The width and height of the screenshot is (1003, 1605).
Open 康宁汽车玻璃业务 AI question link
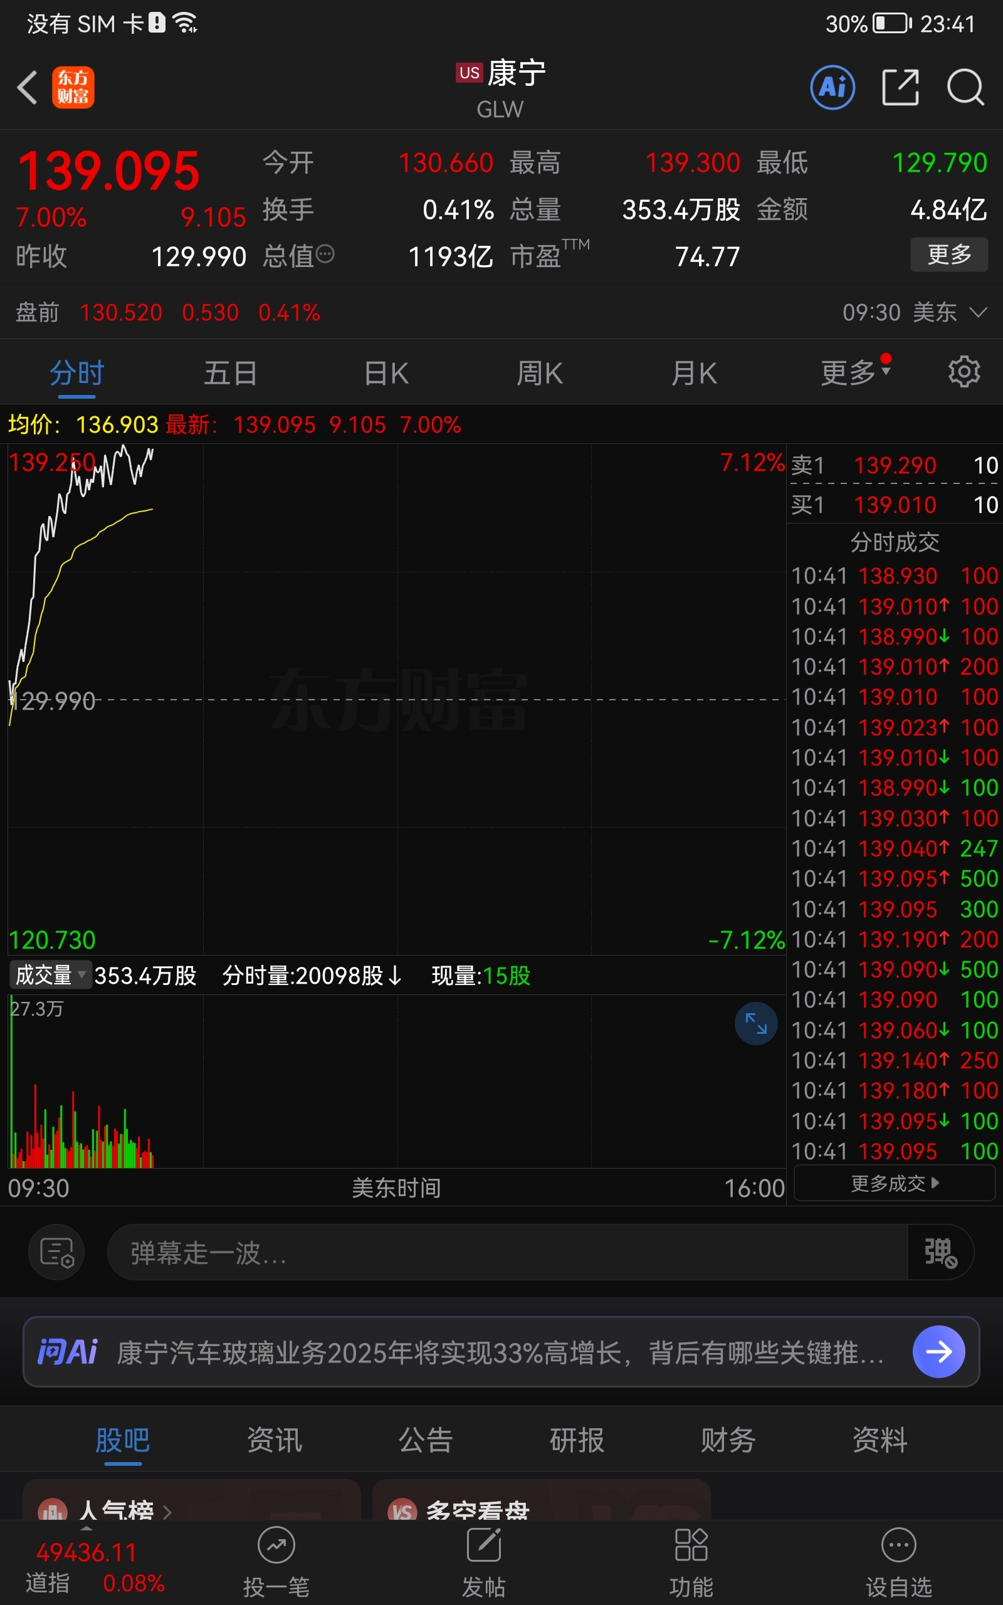[x=500, y=1352]
